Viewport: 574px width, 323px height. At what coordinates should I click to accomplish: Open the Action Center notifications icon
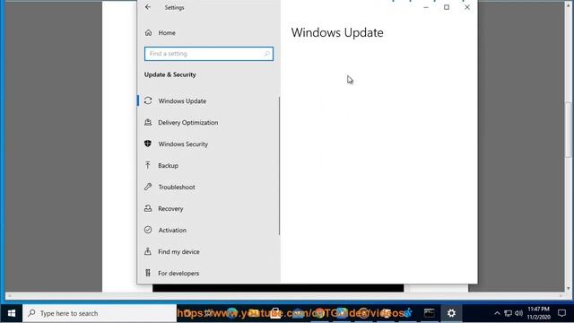(x=561, y=313)
